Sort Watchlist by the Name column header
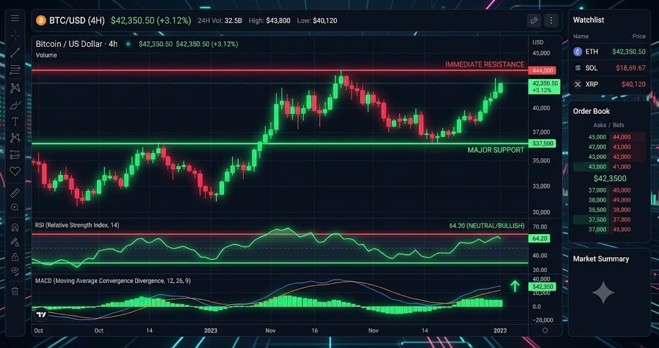659x348 pixels. pos(581,37)
